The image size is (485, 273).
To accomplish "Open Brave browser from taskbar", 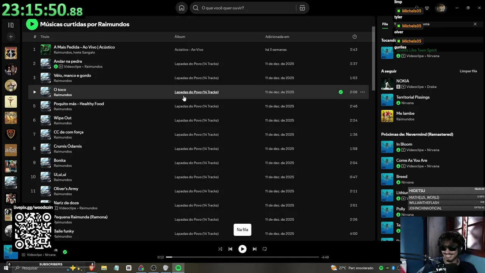I will coord(91,268).
